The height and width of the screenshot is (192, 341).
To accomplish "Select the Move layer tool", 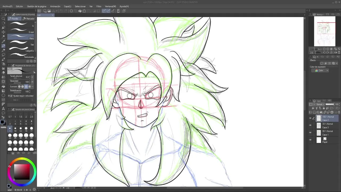I will pyautogui.click(x=3, y=32).
